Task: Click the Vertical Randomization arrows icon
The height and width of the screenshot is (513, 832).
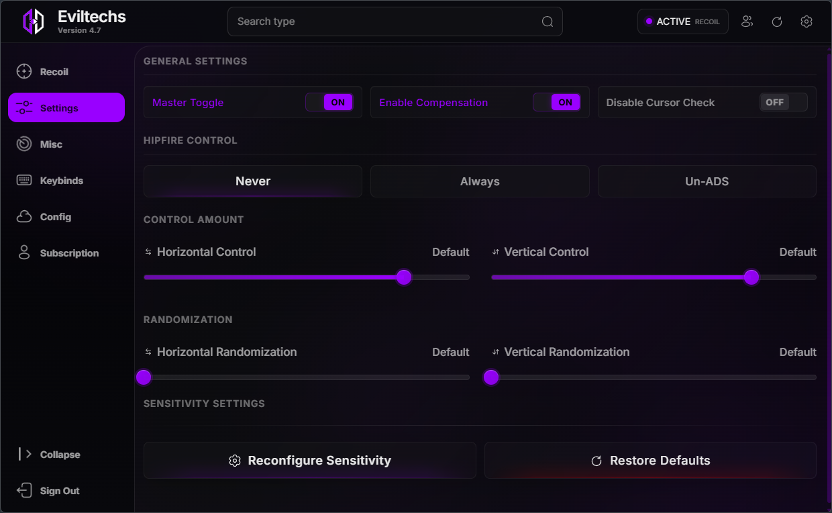Action: pyautogui.click(x=496, y=352)
